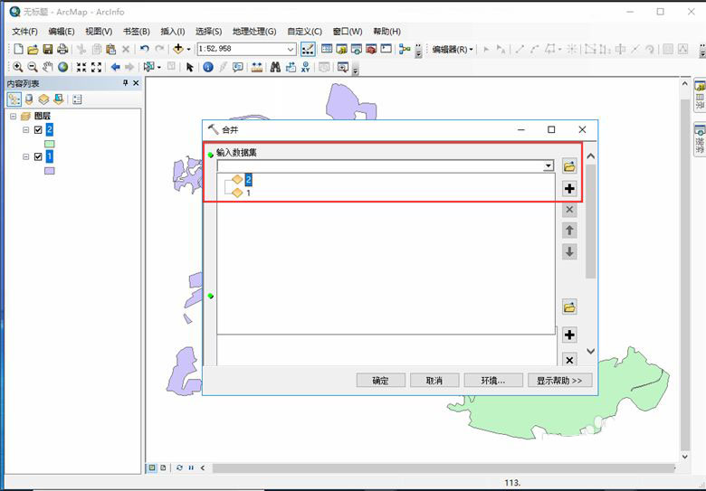Switch to List By Visibility view
Image resolution: width=706 pixels, height=491 pixels.
tap(43, 99)
